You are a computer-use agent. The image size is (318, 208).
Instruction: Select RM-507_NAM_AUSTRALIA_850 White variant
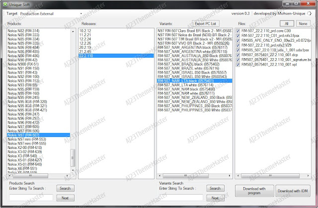pos(195,60)
